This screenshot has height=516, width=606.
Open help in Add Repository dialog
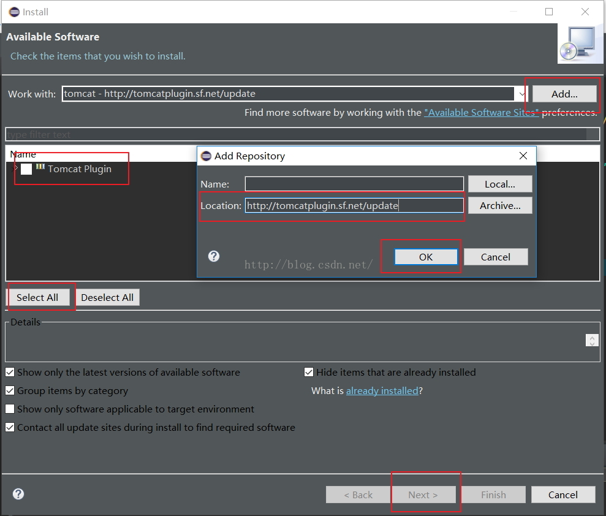coord(214,256)
